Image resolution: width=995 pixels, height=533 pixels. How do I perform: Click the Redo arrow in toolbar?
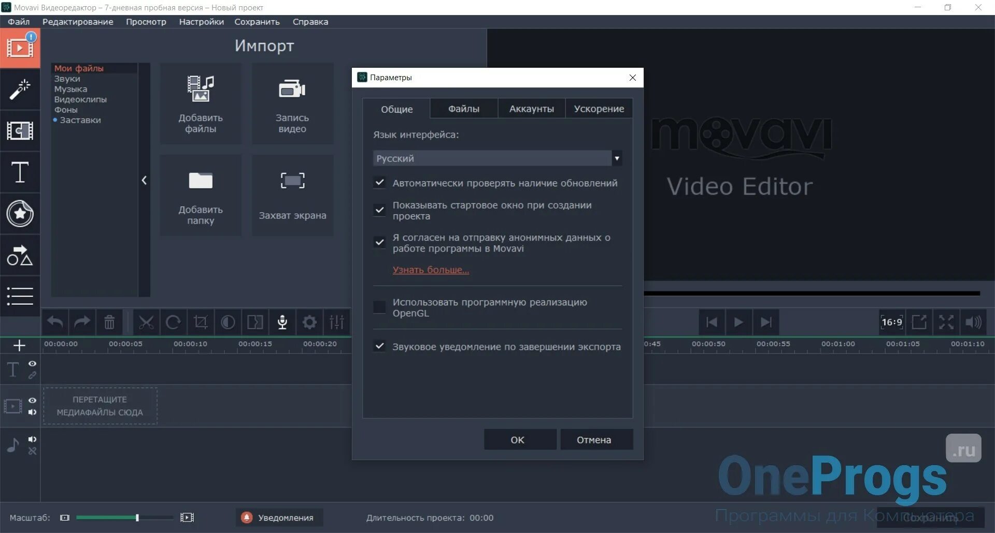click(x=82, y=322)
